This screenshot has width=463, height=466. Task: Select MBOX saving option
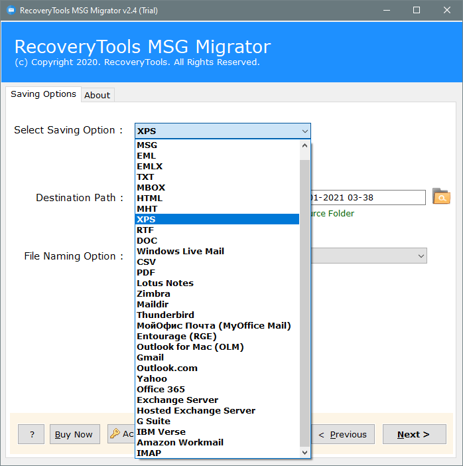pyautogui.click(x=217, y=188)
